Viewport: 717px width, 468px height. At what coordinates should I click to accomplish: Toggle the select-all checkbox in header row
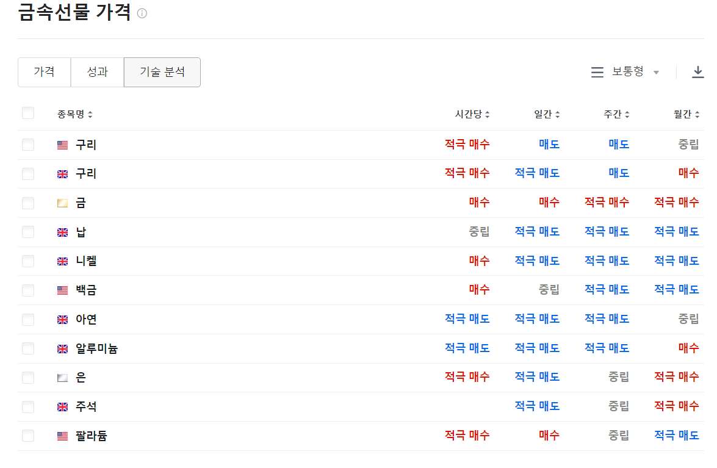[x=28, y=113]
